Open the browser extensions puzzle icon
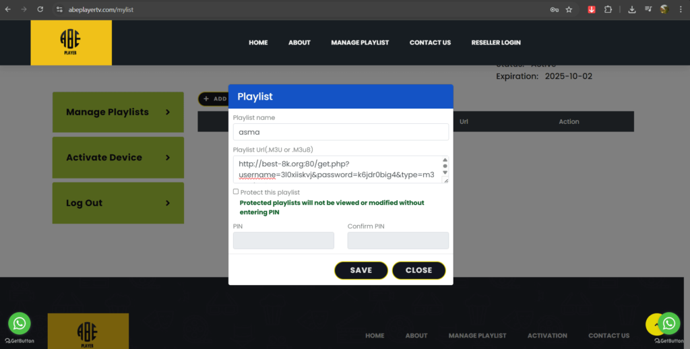 pyautogui.click(x=608, y=9)
